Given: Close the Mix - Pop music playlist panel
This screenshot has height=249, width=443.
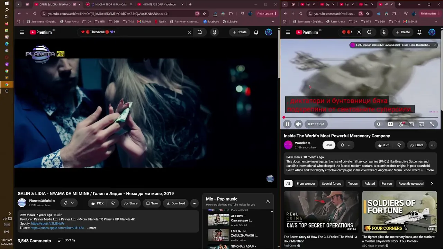Looking at the screenshot, I should click(x=268, y=201).
